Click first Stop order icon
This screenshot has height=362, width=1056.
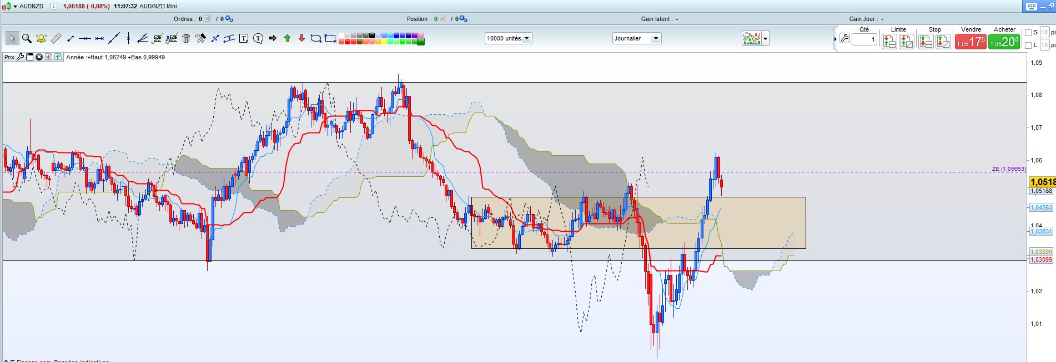click(x=926, y=41)
